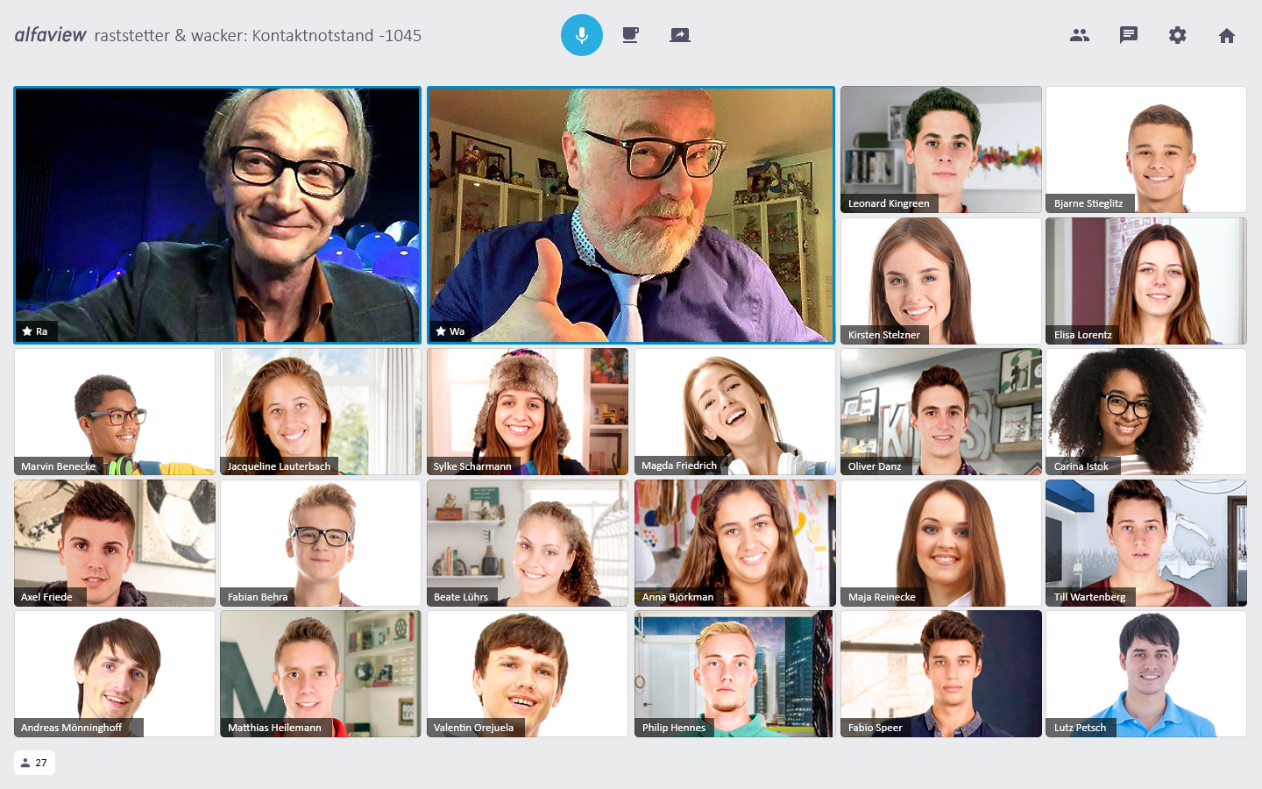Image resolution: width=1262 pixels, height=789 pixels.
Task: Open the chat panel icon
Action: (x=1129, y=35)
